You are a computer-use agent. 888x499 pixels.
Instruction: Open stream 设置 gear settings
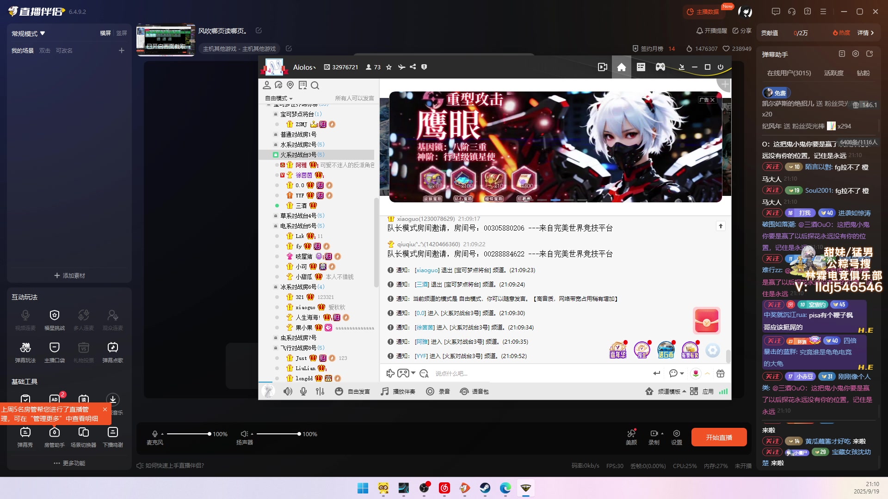click(x=677, y=437)
